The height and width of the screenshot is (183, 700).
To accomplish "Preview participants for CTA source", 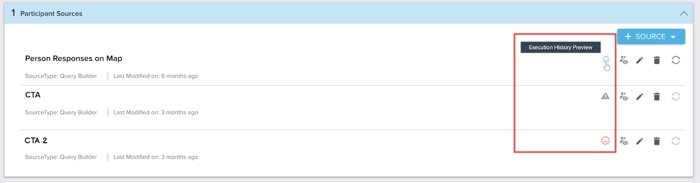I will 624,97.
